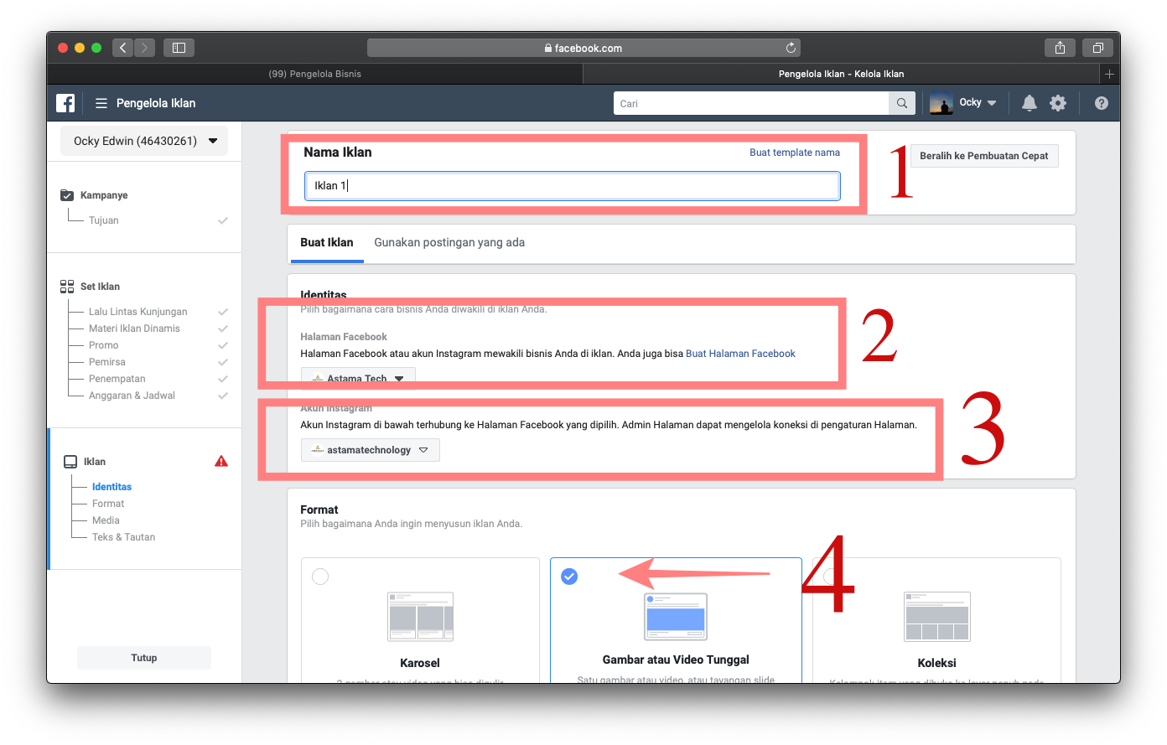This screenshot has height=745, width=1167.
Task: Open the help question mark icon
Action: (x=1102, y=103)
